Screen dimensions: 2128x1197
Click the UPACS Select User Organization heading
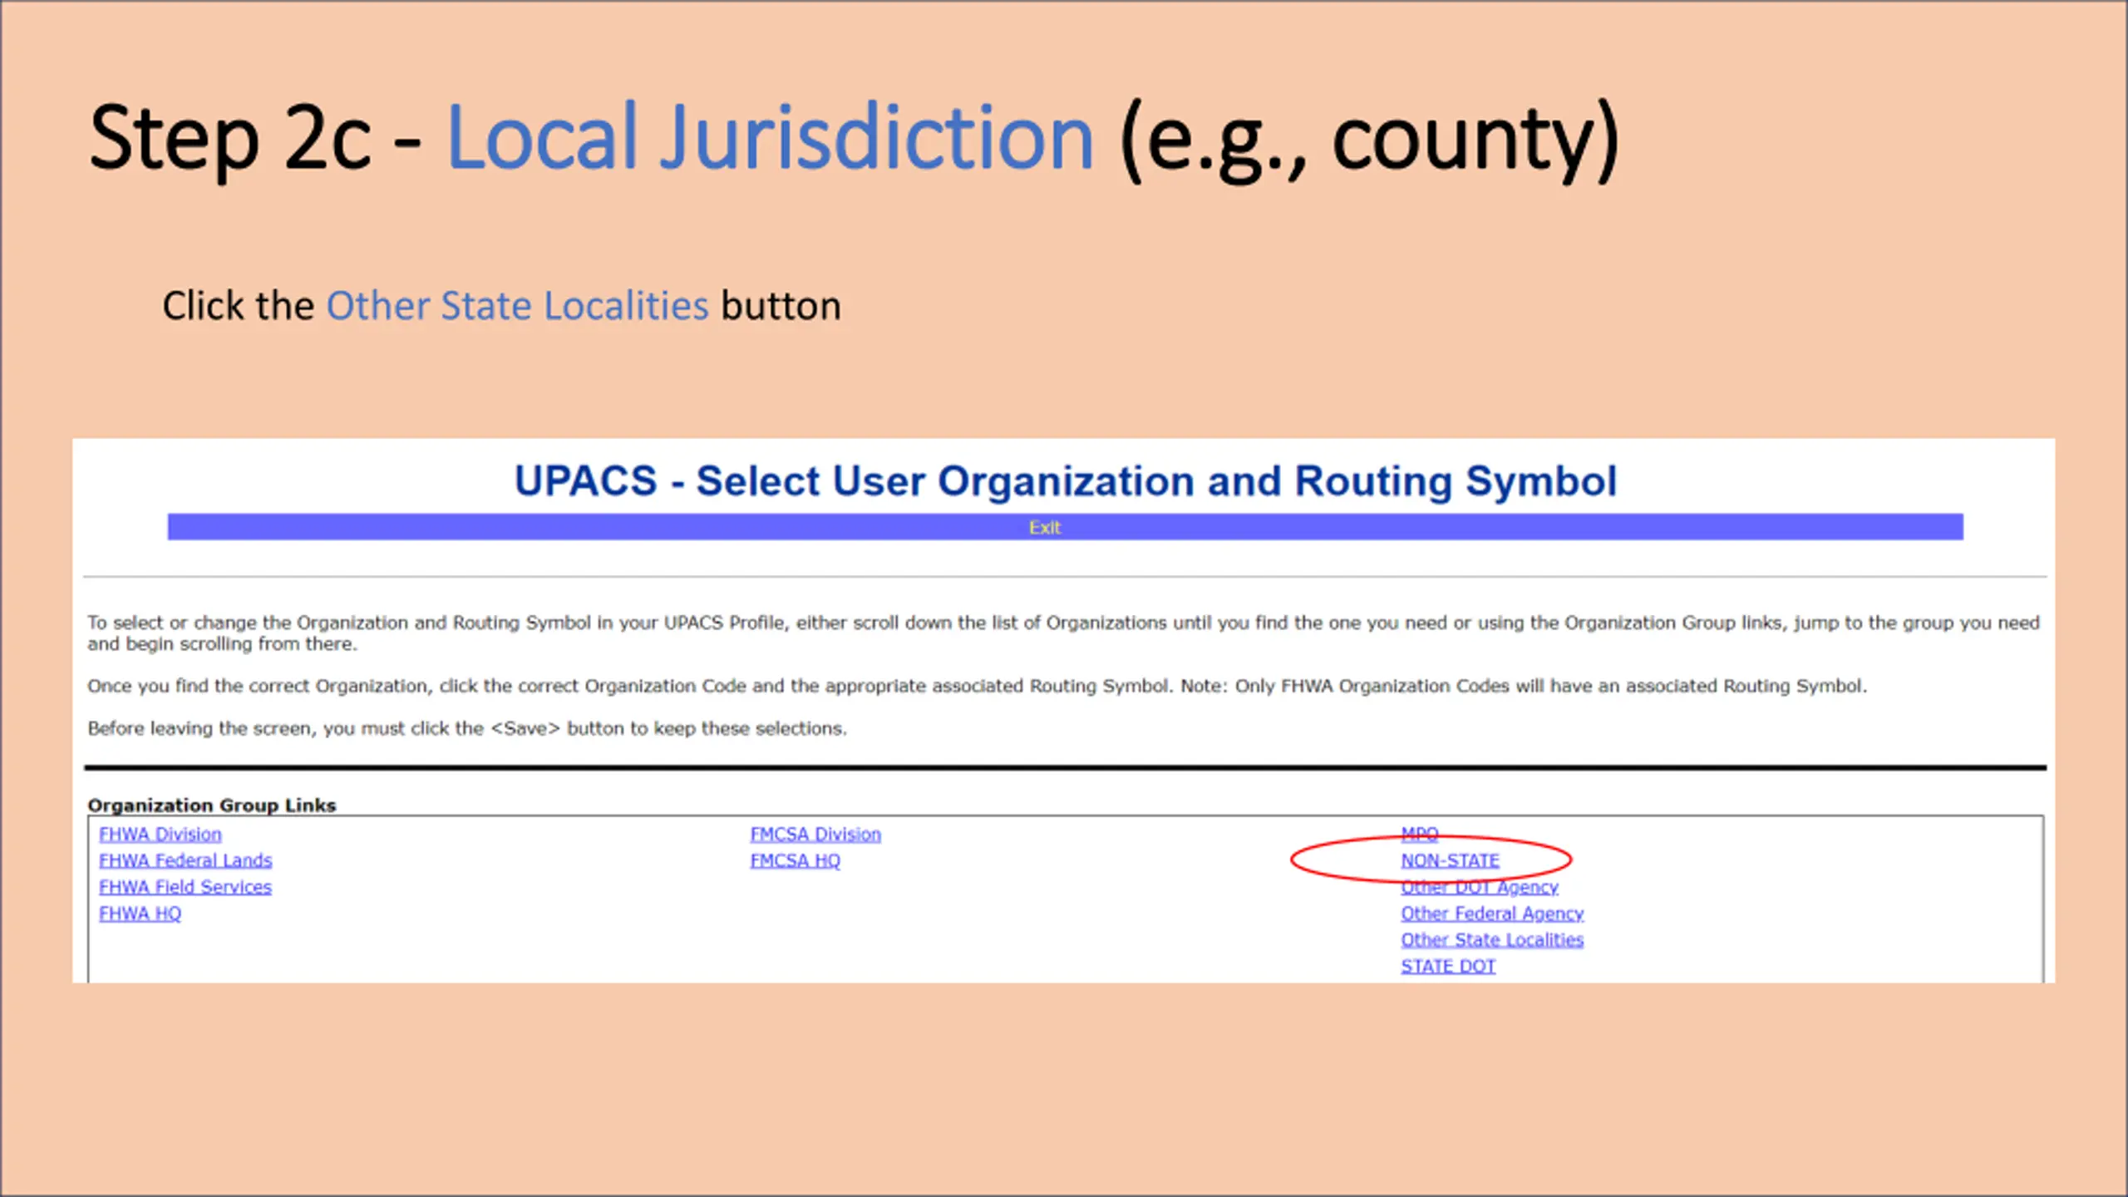(x=1064, y=481)
